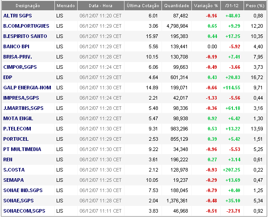Open the EDP stock link
The height and width of the screenshot is (218, 269).
[x=8, y=77]
